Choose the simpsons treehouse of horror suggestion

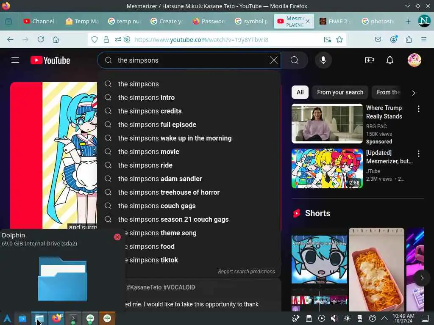point(189,193)
